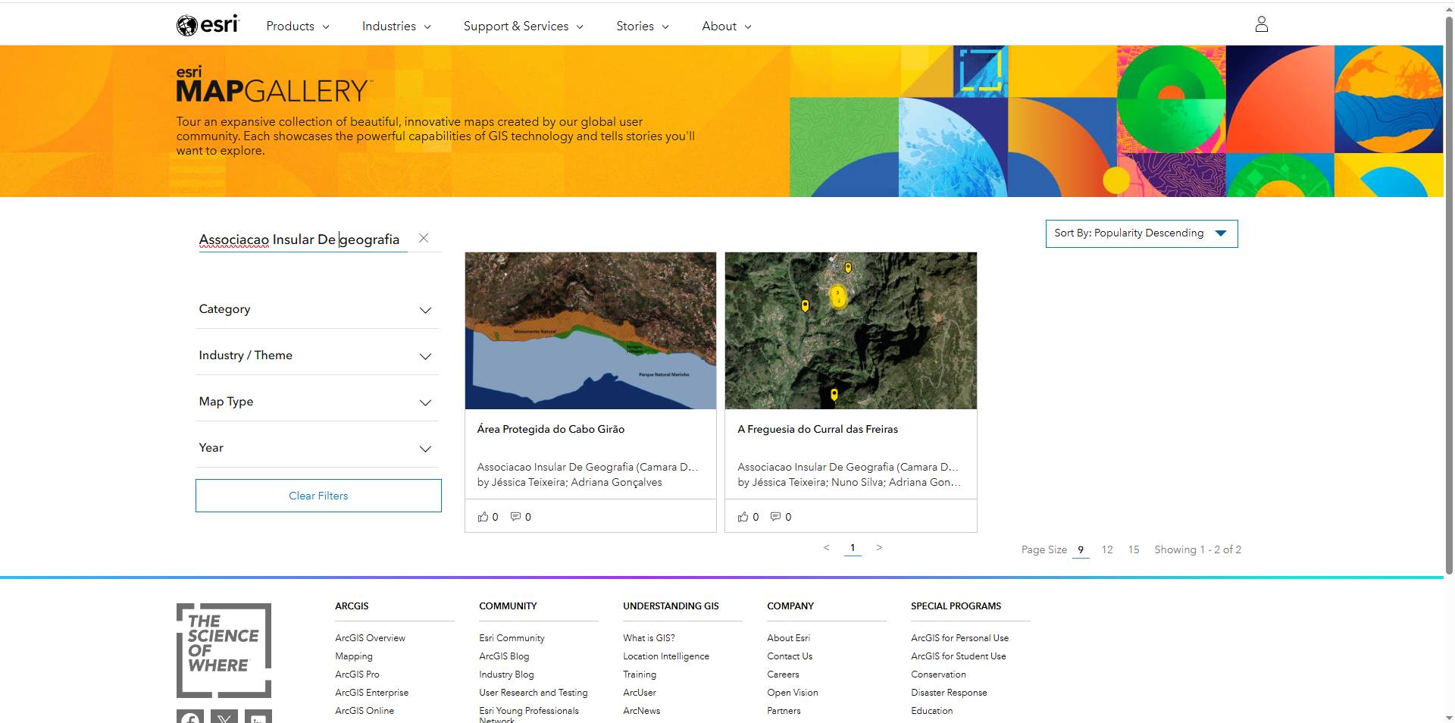This screenshot has height=723, width=1455.
Task: Set page size to 12
Action: point(1107,550)
